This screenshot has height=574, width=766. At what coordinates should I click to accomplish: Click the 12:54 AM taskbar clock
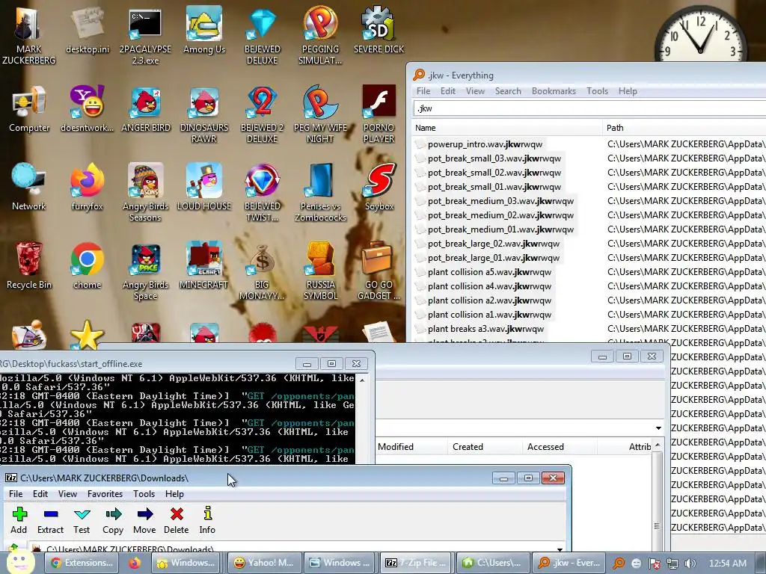pyautogui.click(x=727, y=564)
